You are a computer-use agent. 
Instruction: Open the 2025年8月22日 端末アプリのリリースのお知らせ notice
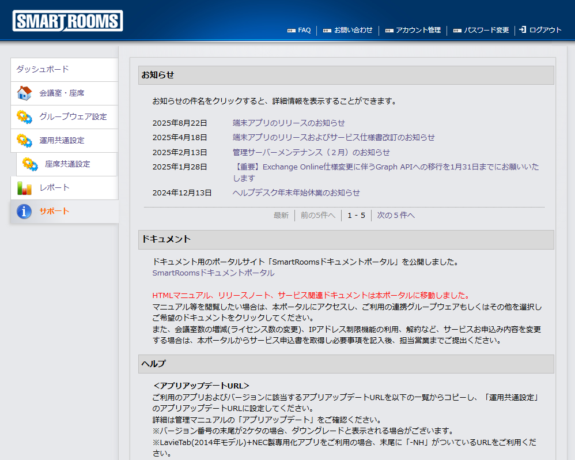coord(289,123)
